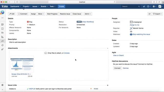Click to add description
Viewport: 164px width, 92px height.
pyautogui.click(x=17, y=42)
